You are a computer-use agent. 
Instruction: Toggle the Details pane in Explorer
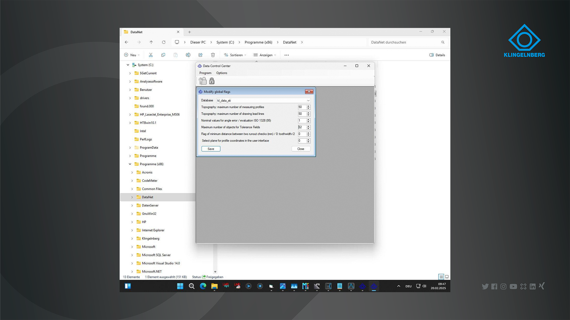pyautogui.click(x=437, y=55)
